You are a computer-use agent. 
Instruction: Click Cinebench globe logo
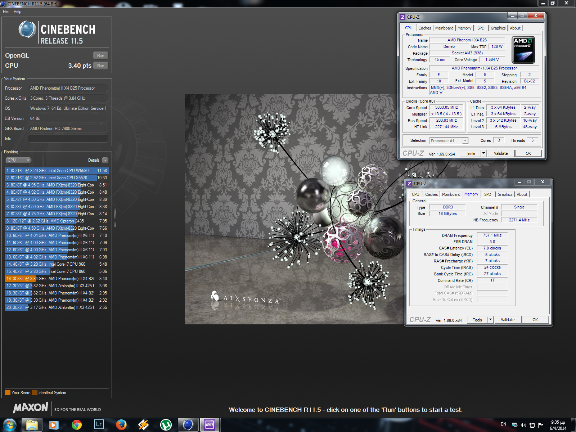[x=27, y=30]
